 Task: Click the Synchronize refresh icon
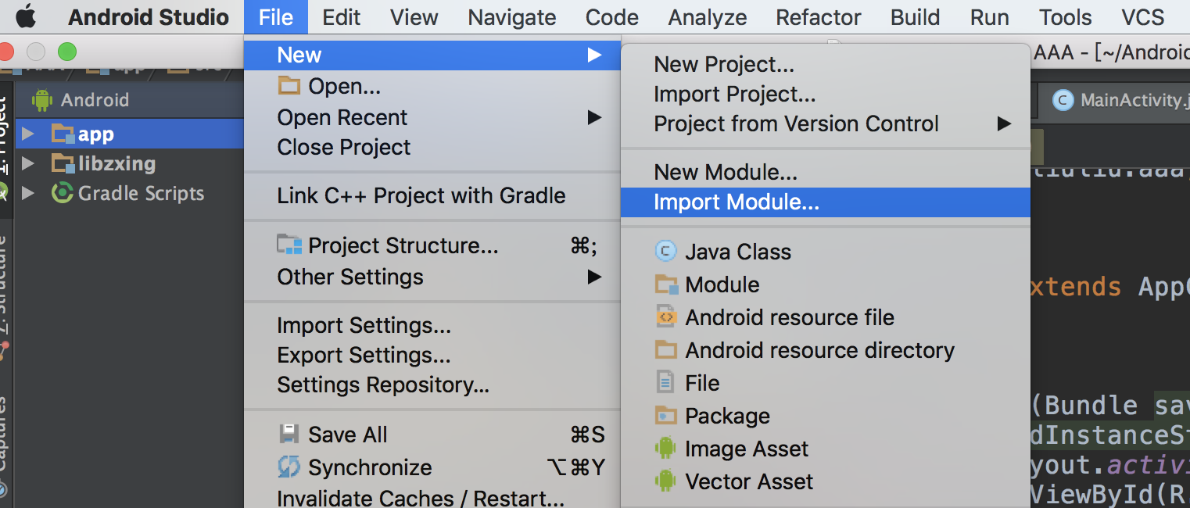click(289, 467)
